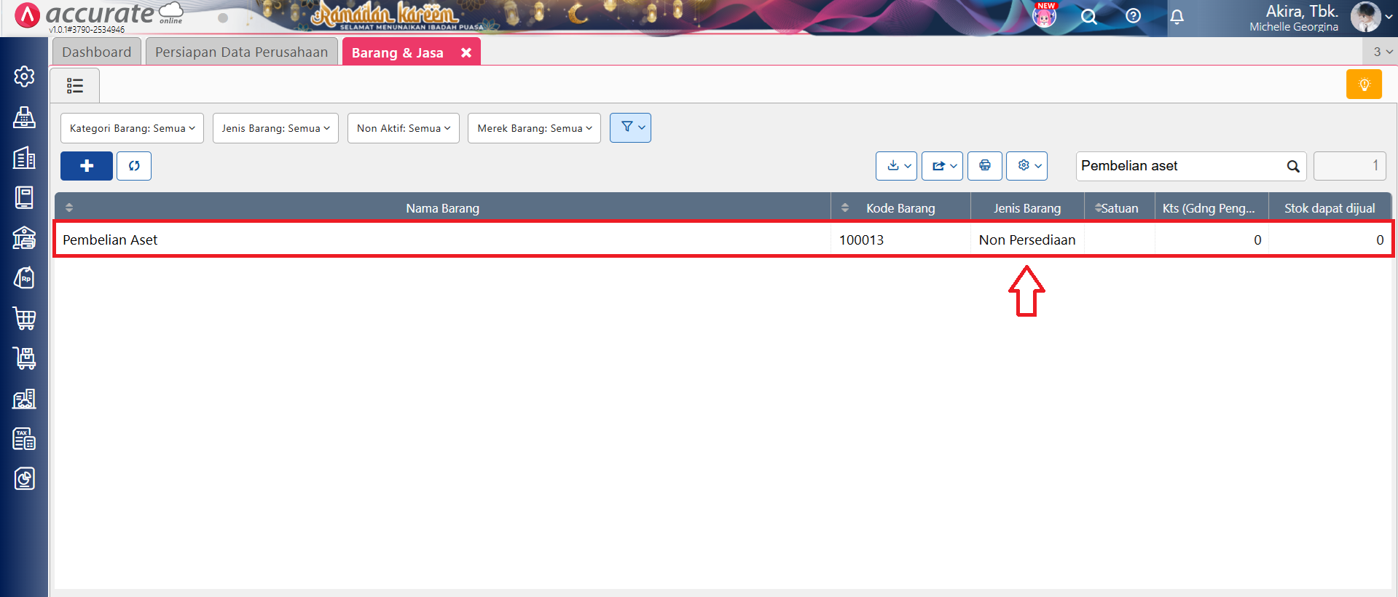Switch to Persiapan Data Perusahaan tab
The height and width of the screenshot is (597, 1398).
click(241, 52)
